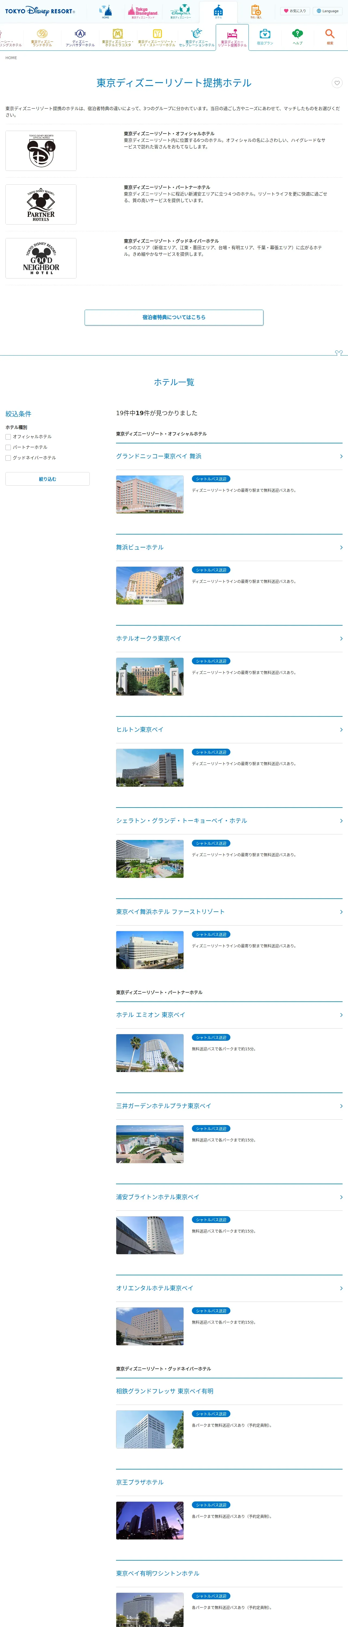This screenshot has width=348, height=1627.
Task: Open Tokyo DisneySea park icon
Action: (x=181, y=11)
